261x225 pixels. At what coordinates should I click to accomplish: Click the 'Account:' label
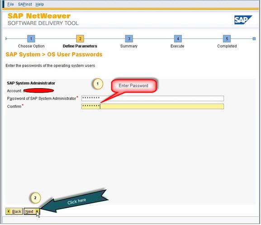click(x=14, y=91)
